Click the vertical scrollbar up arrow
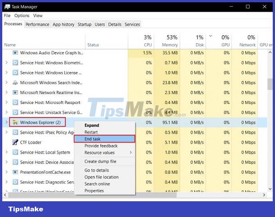 (270, 52)
